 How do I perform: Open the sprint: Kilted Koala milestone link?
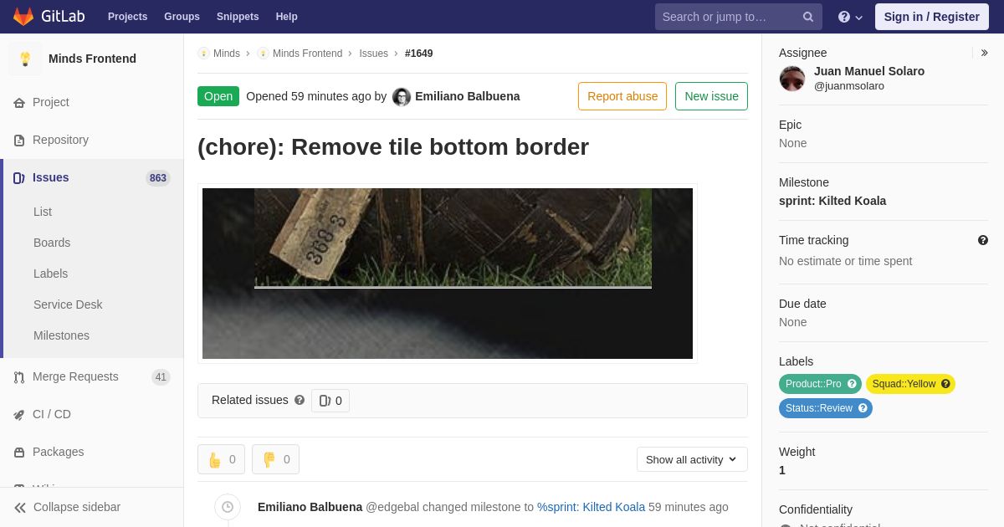click(x=832, y=201)
